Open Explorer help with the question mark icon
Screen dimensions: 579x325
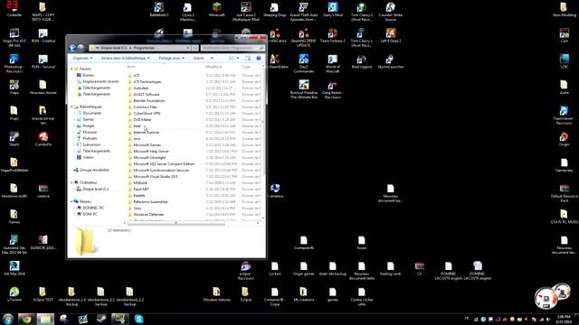click(259, 58)
